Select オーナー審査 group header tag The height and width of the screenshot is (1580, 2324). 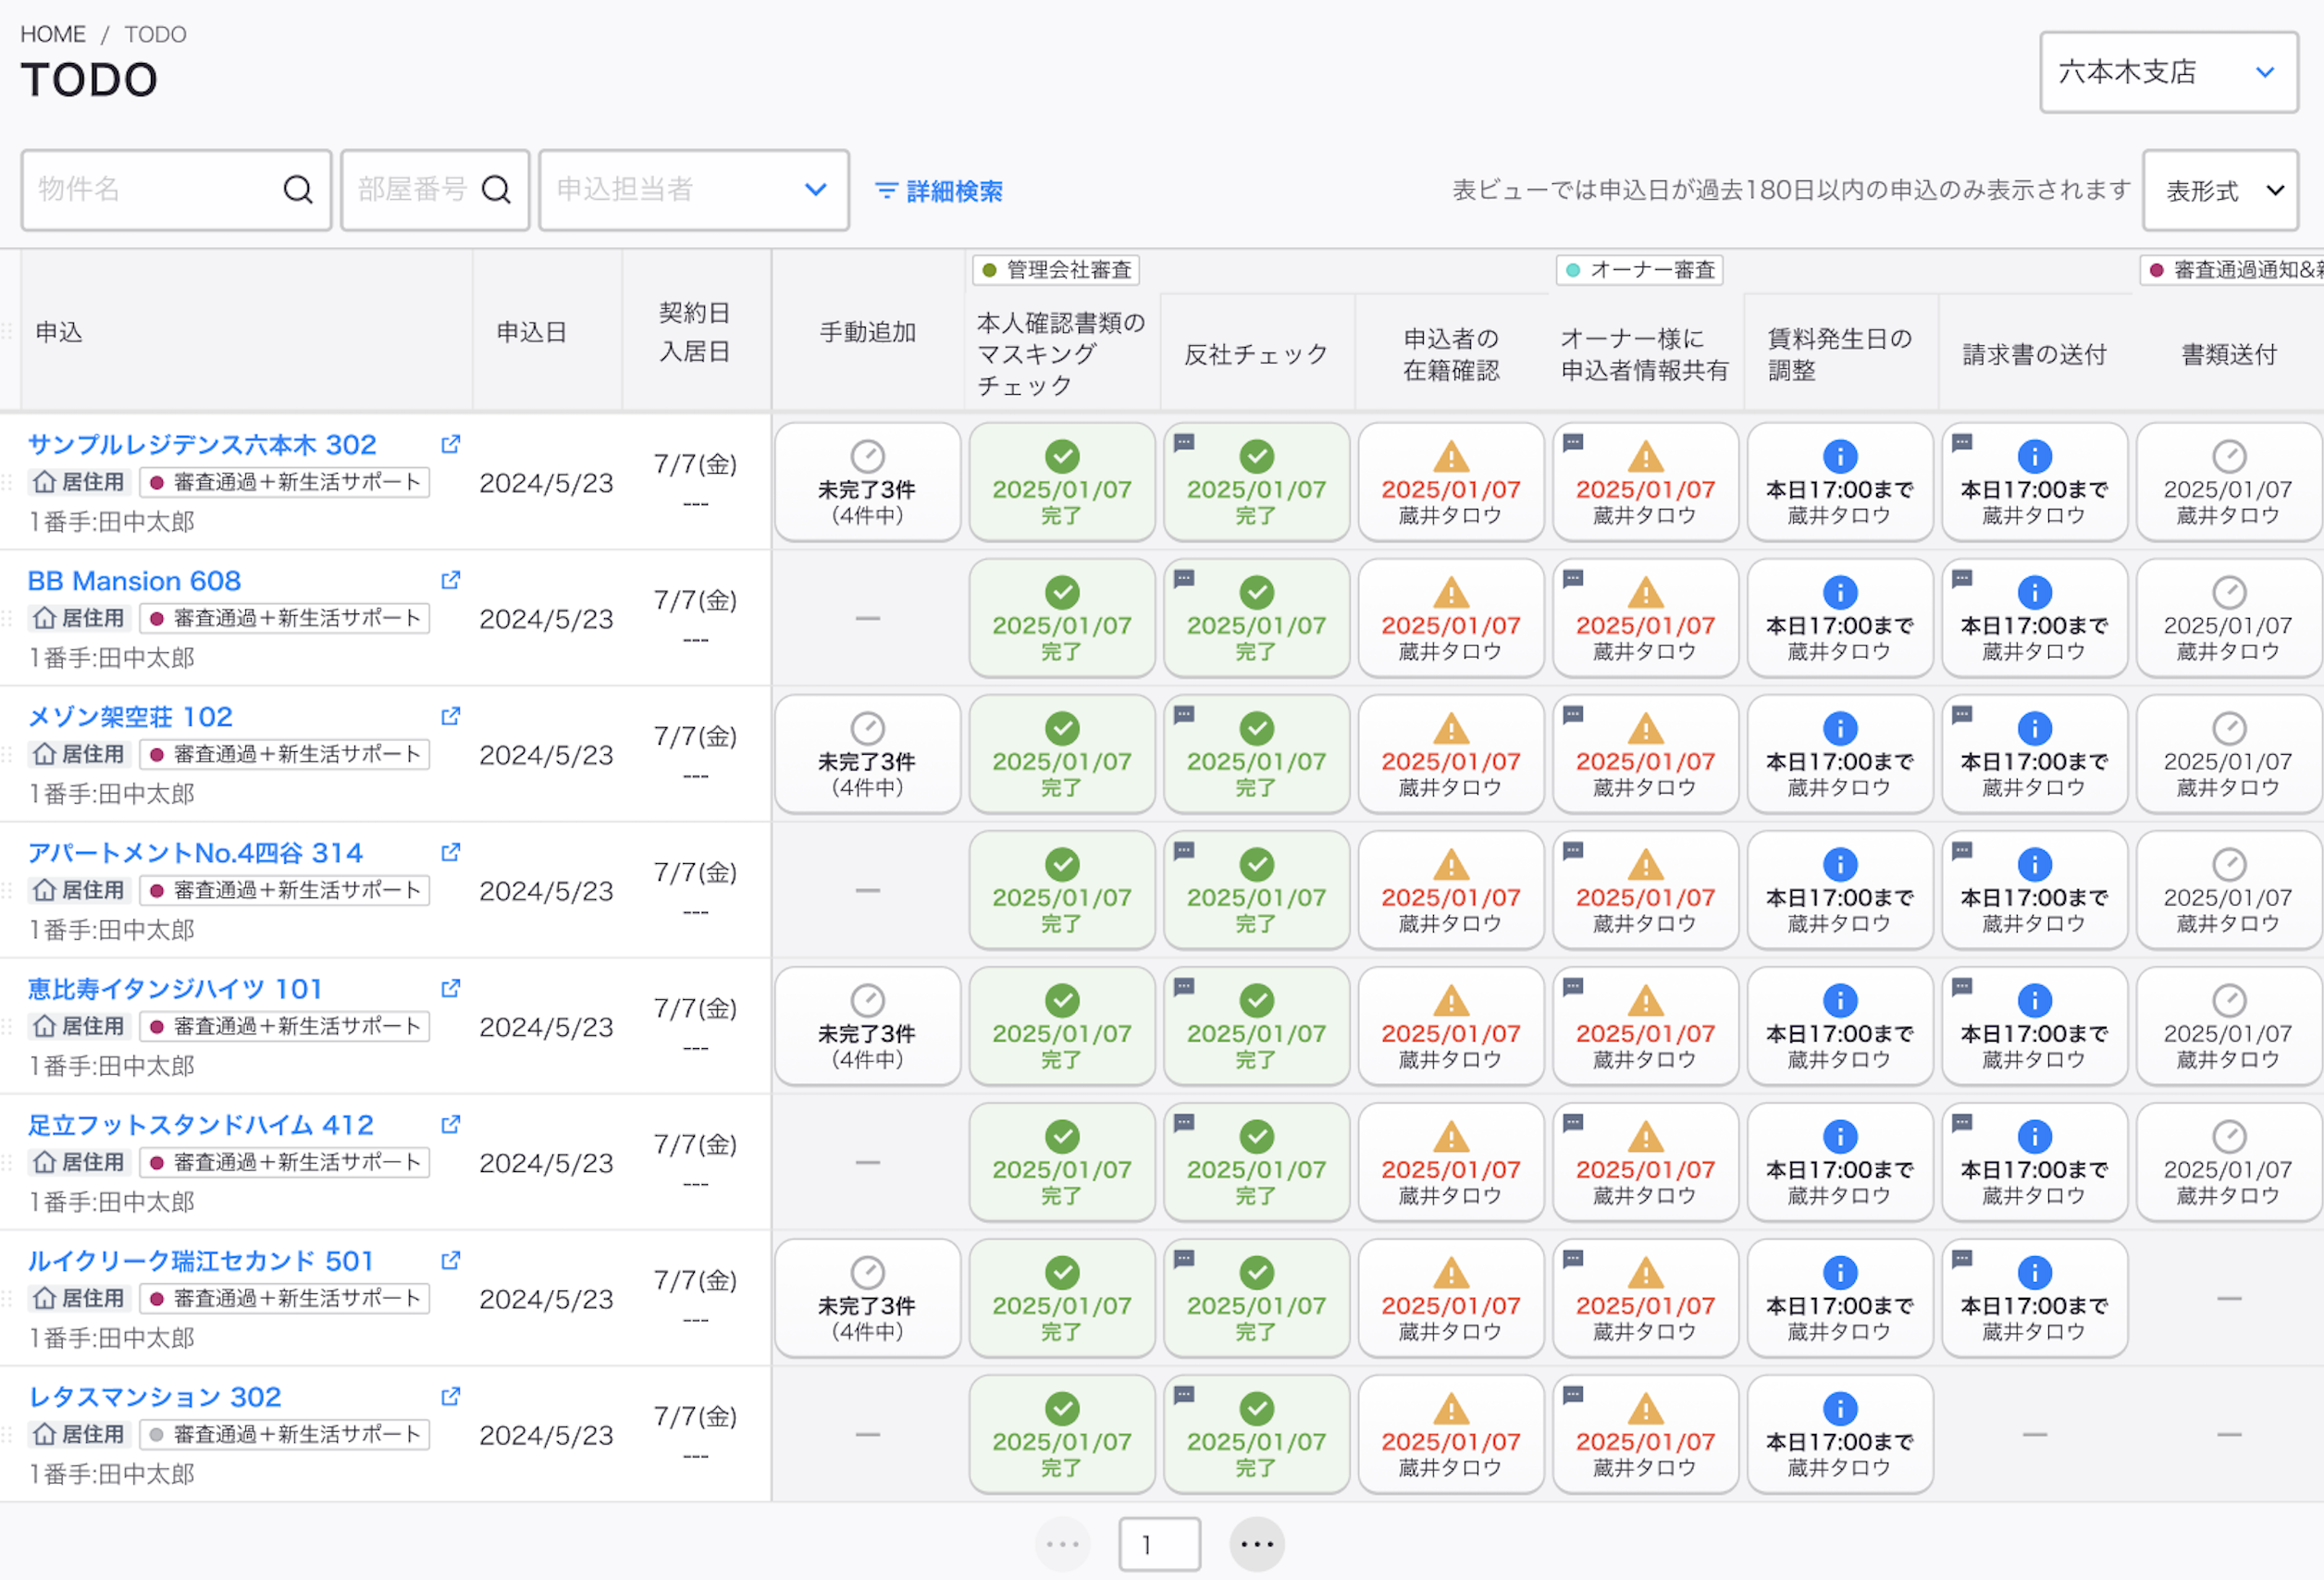pyautogui.click(x=1640, y=269)
